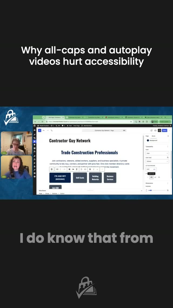Open Dimensions options three-dot menu
Screen dimensions: 173x308
tap(168, 183)
